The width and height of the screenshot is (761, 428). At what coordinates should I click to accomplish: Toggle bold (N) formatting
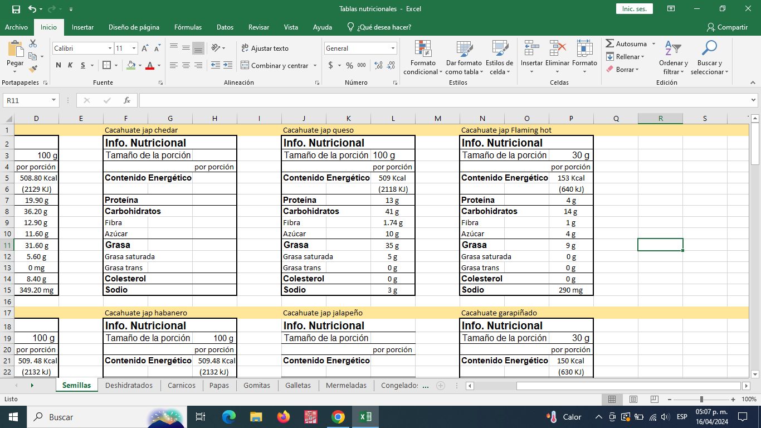[x=58, y=65]
